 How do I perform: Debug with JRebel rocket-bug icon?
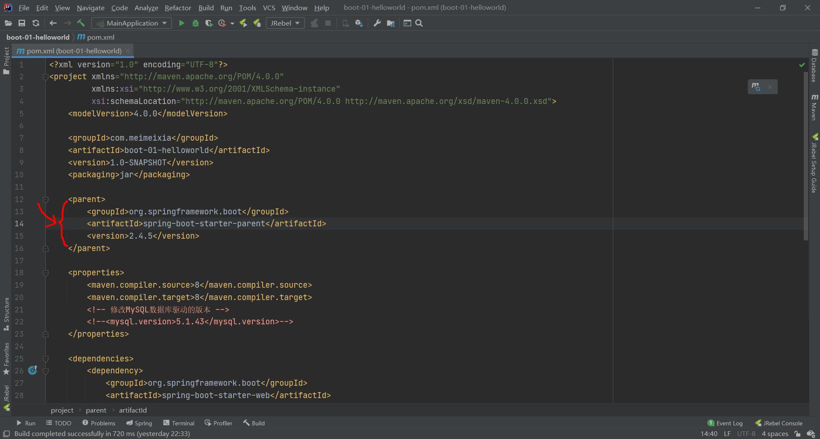tap(257, 23)
